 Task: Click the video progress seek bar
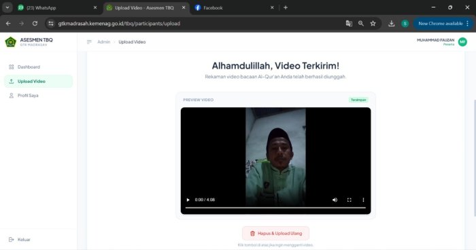[x=275, y=208]
